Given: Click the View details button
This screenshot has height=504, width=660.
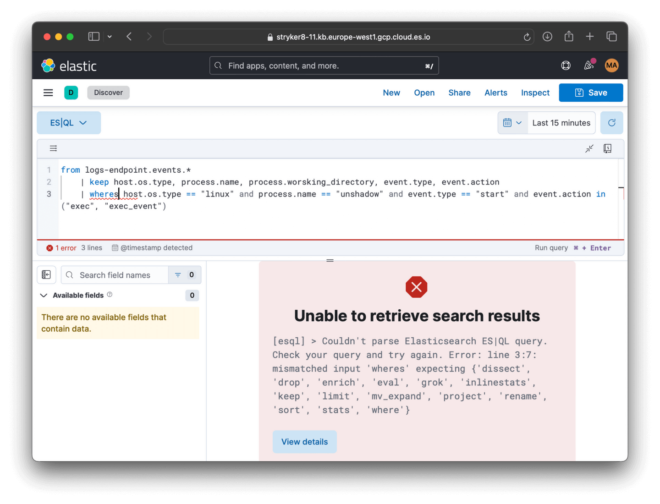Looking at the screenshot, I should pyautogui.click(x=304, y=442).
